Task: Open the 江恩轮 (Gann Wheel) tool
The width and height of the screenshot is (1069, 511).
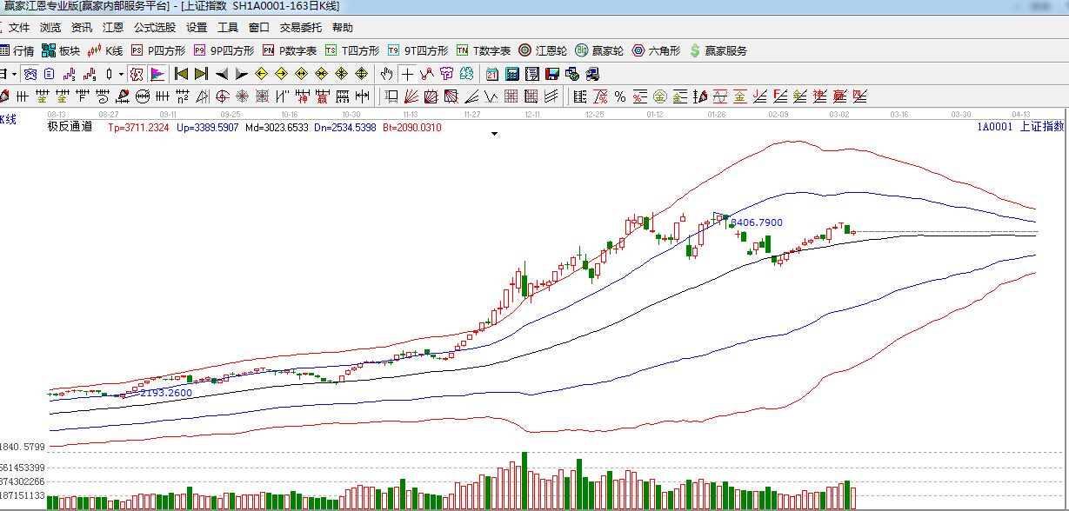Action: tap(544, 50)
